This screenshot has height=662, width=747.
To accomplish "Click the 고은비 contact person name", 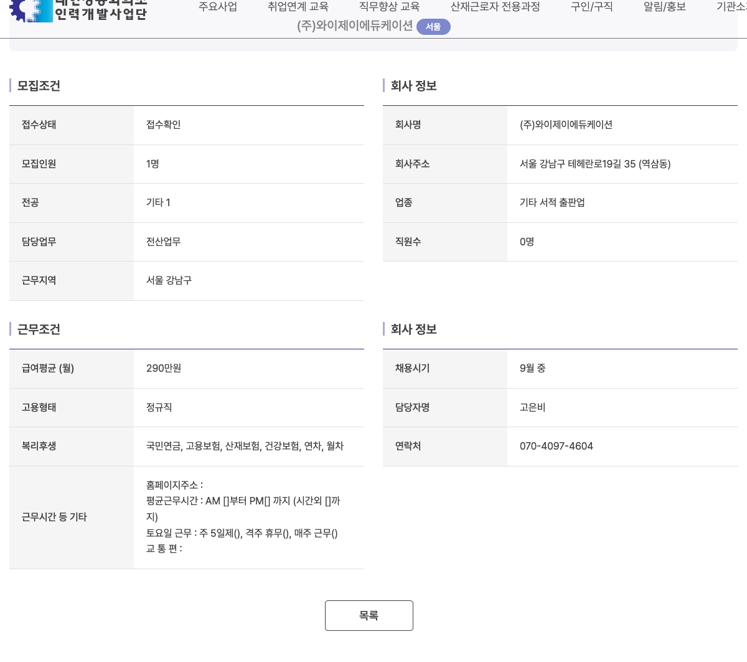I will pyautogui.click(x=533, y=407).
